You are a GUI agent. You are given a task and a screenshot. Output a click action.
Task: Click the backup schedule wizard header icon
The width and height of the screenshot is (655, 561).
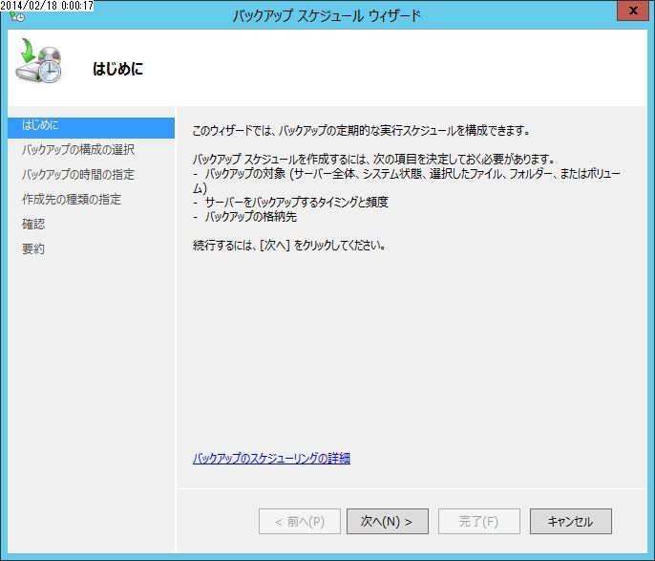pyautogui.click(x=38, y=60)
